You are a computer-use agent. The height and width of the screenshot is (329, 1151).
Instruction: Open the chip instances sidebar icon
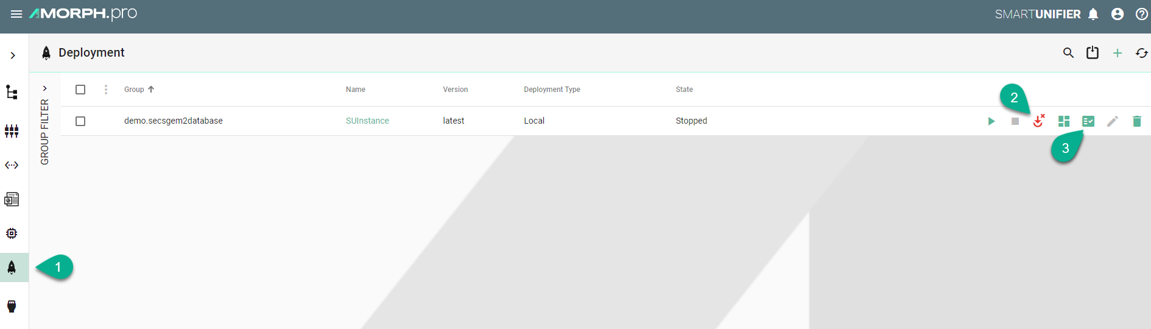click(x=12, y=233)
